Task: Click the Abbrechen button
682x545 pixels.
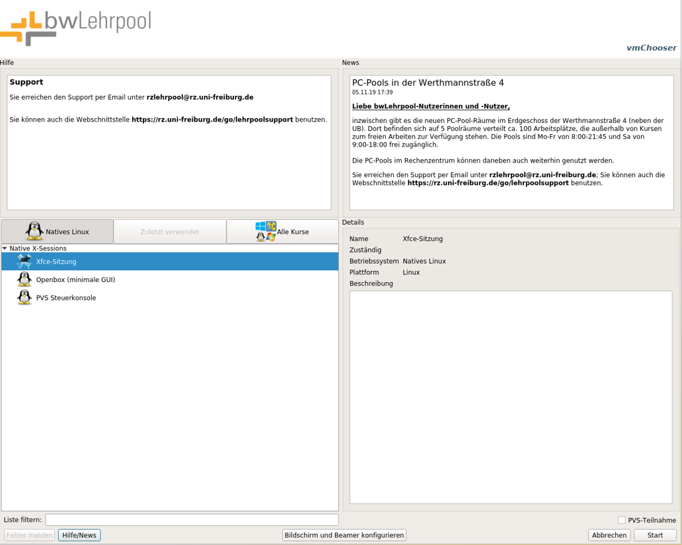Action: pyautogui.click(x=609, y=535)
